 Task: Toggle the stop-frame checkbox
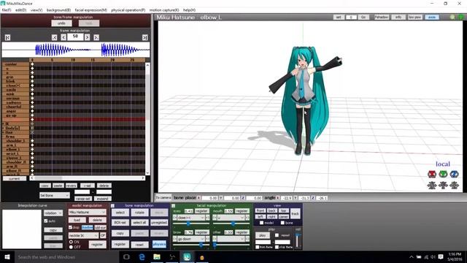277,247
